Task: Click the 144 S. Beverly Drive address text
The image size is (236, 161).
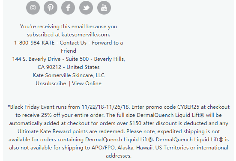Action: click(x=36, y=59)
